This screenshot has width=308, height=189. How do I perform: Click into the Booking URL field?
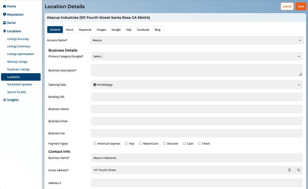click(196, 97)
